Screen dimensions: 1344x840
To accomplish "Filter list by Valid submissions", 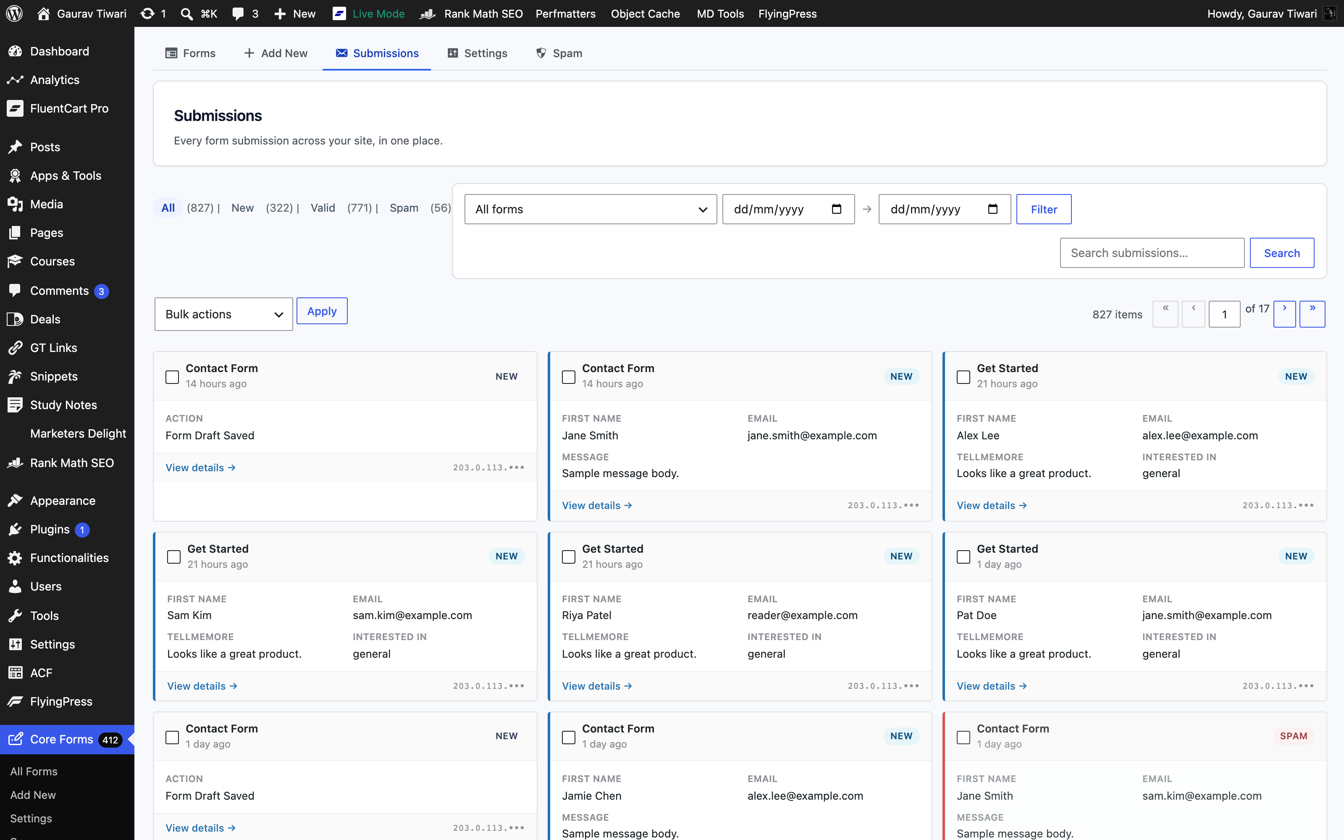I will pos(323,208).
